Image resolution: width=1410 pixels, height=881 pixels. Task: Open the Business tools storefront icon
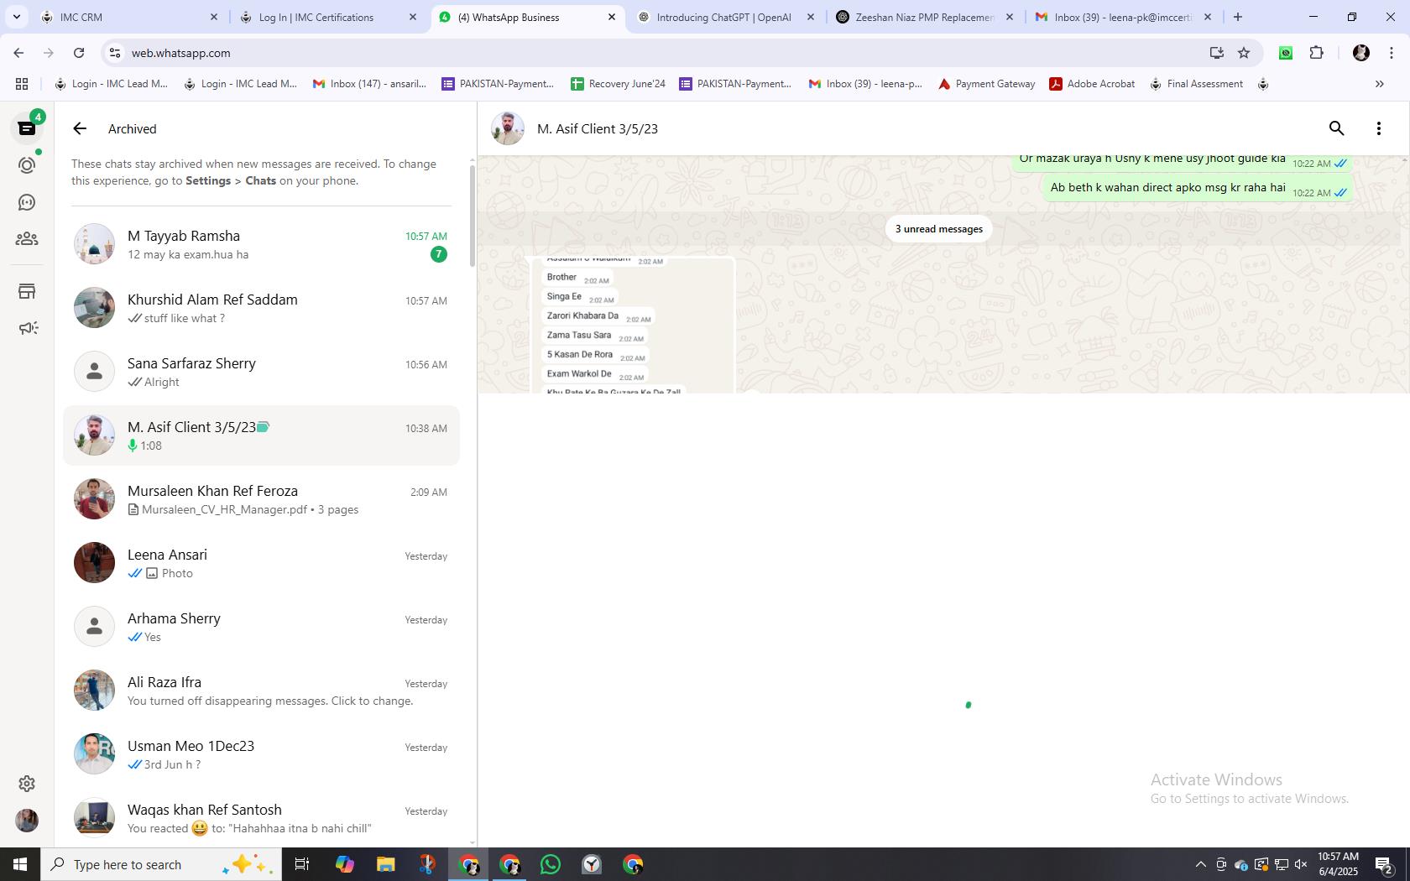pos(27,291)
